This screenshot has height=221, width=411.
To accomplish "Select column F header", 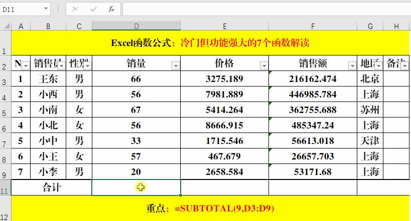I will click(x=313, y=26).
